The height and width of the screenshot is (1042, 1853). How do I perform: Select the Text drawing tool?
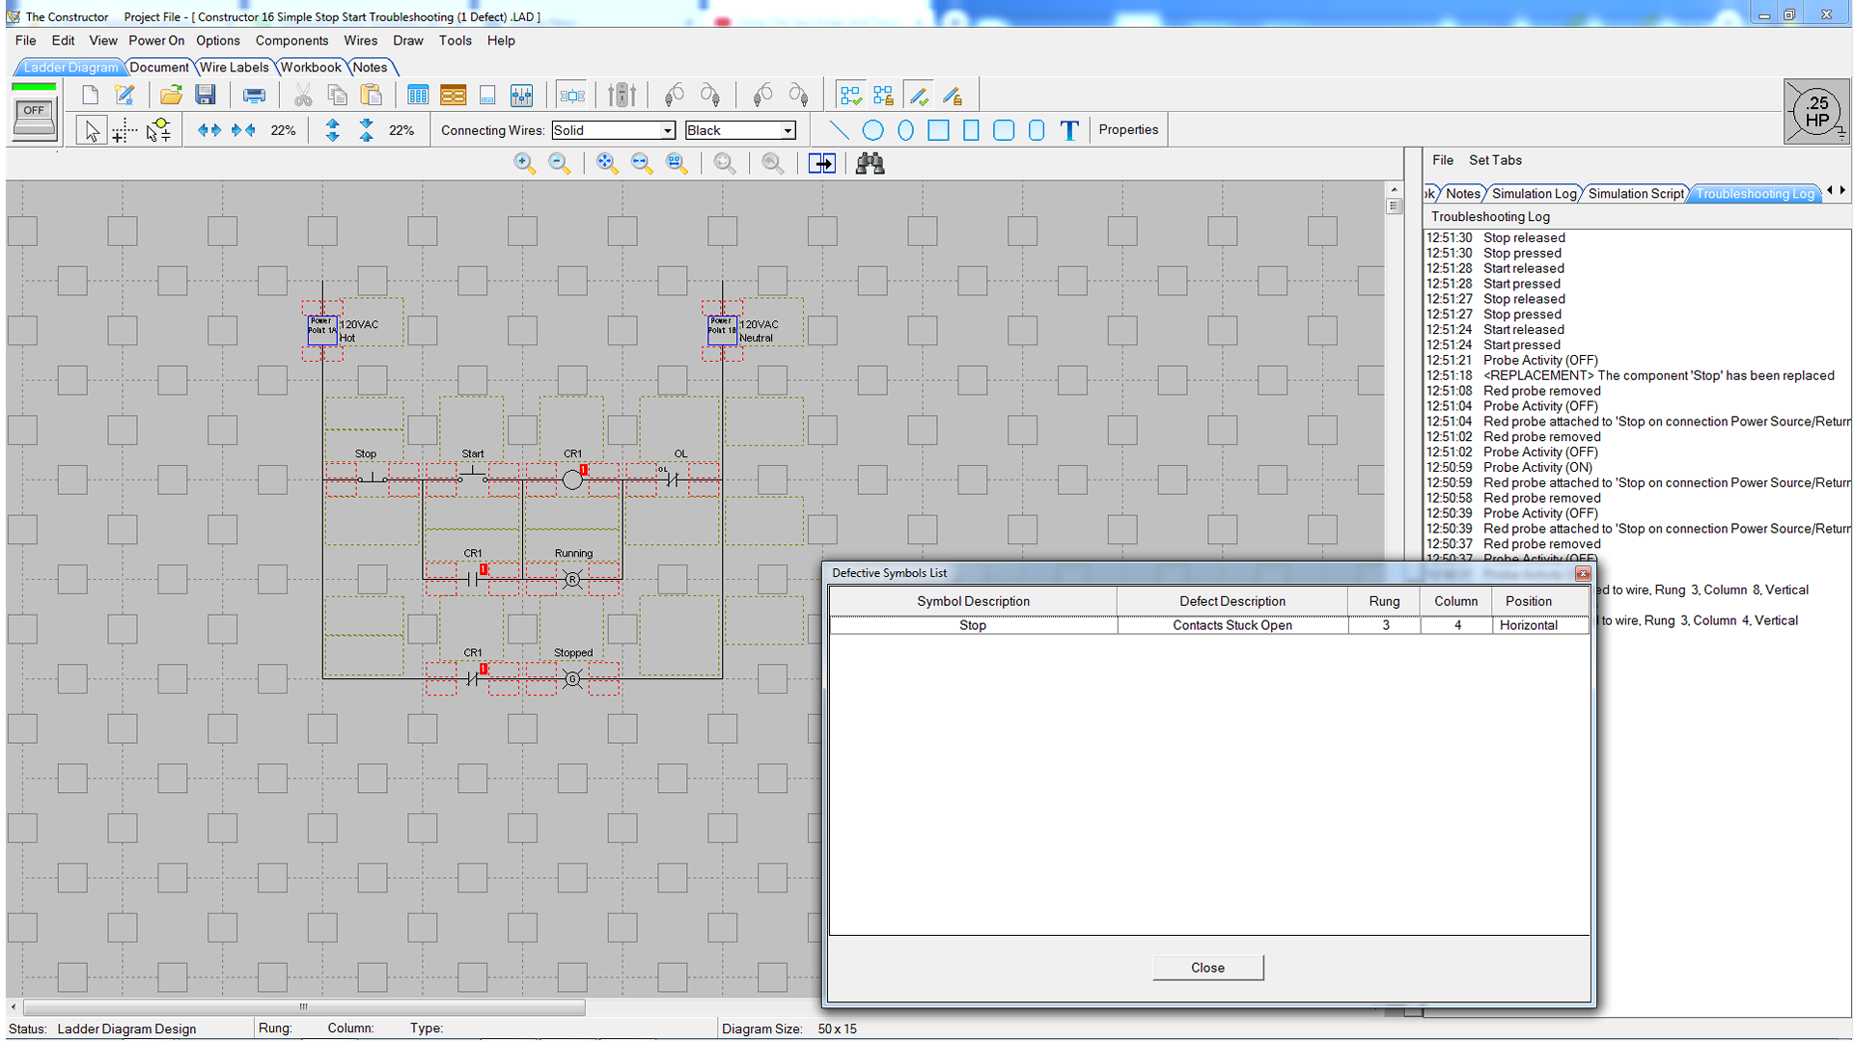pos(1068,130)
